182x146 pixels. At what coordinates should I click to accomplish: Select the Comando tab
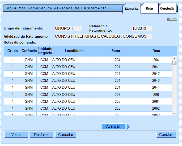(x=131, y=9)
